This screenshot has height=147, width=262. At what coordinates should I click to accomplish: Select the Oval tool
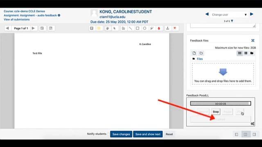[145, 28]
